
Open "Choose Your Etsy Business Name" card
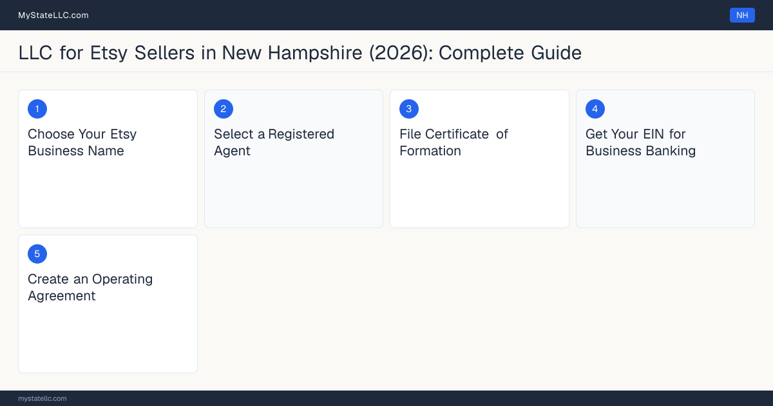tap(108, 159)
